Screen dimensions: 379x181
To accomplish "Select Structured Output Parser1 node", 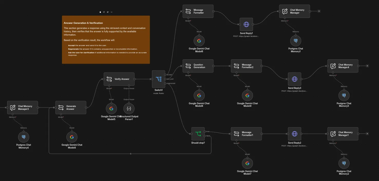I will coord(129,109).
